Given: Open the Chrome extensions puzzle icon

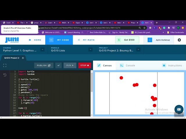Looking at the screenshot, I should point(169,28).
